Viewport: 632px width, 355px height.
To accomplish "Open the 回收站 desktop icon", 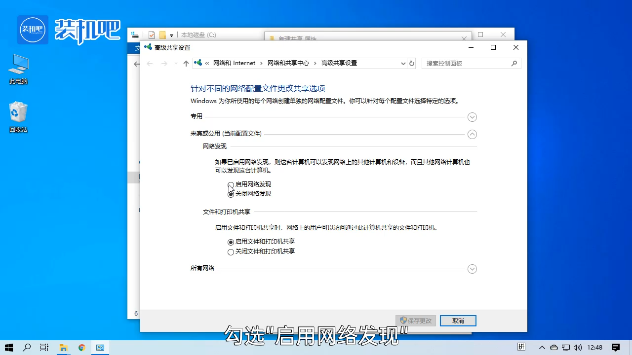I will (18, 112).
